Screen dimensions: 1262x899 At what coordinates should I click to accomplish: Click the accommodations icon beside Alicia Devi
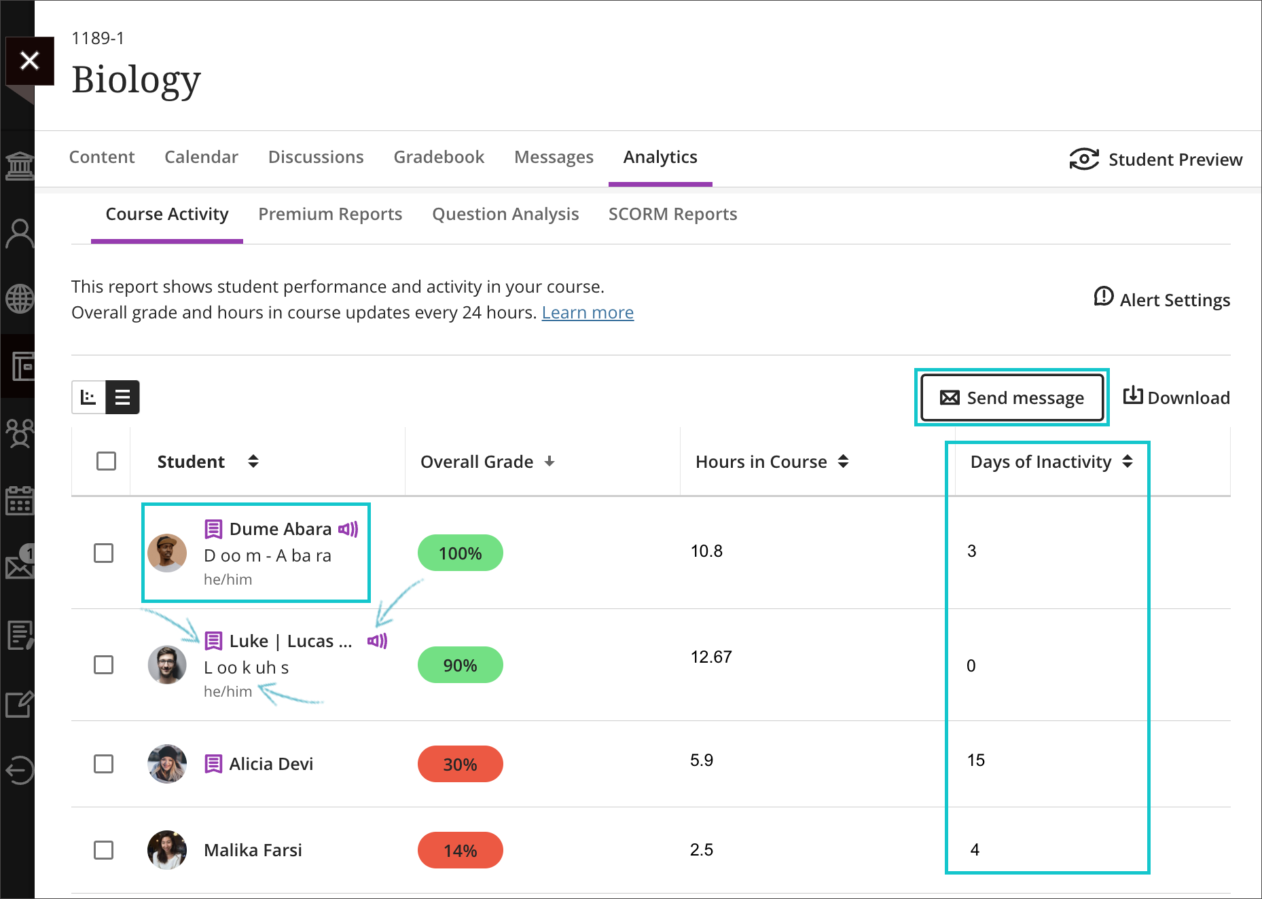click(213, 764)
